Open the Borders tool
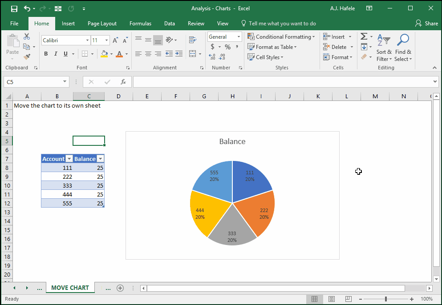Screen dimensions: 442x305 pos(85,53)
